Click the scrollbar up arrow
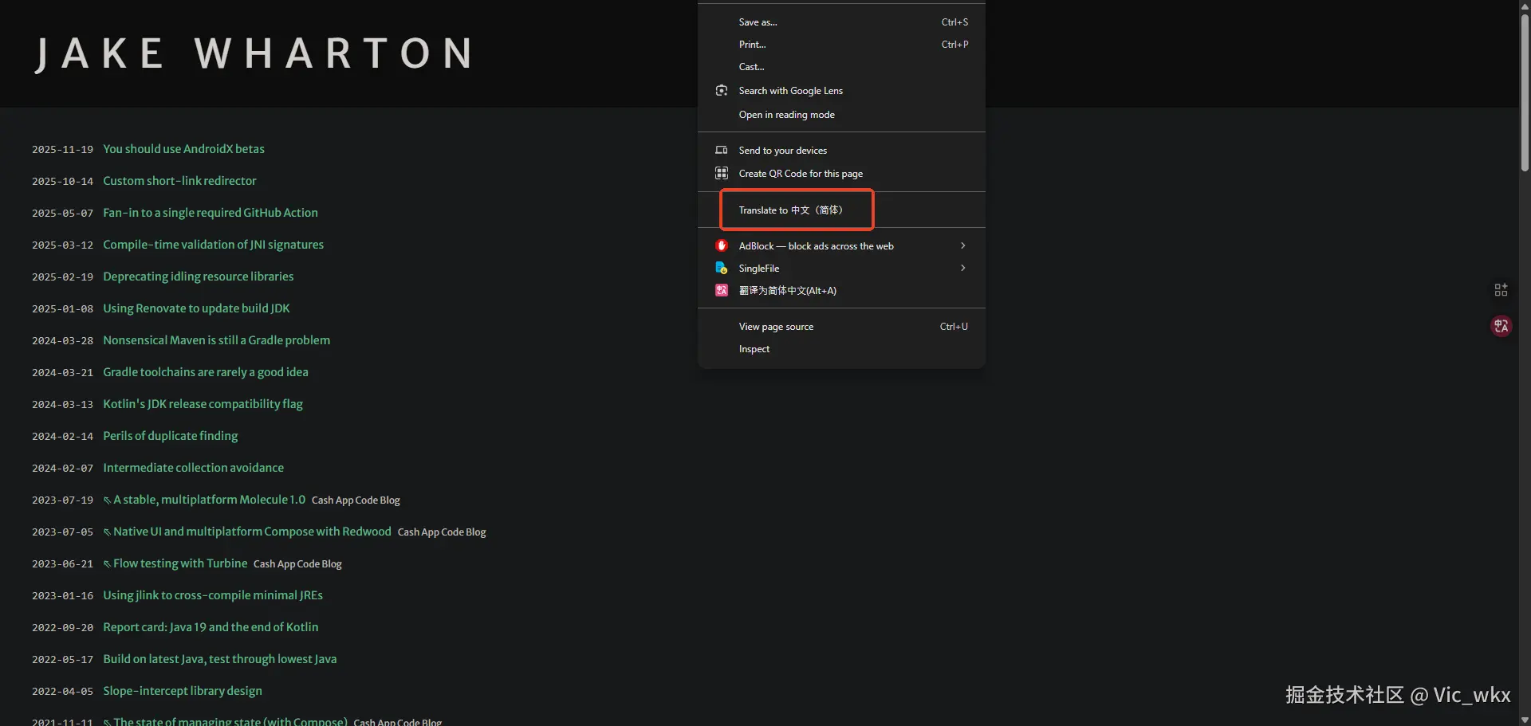1531x726 pixels. 1525,6
